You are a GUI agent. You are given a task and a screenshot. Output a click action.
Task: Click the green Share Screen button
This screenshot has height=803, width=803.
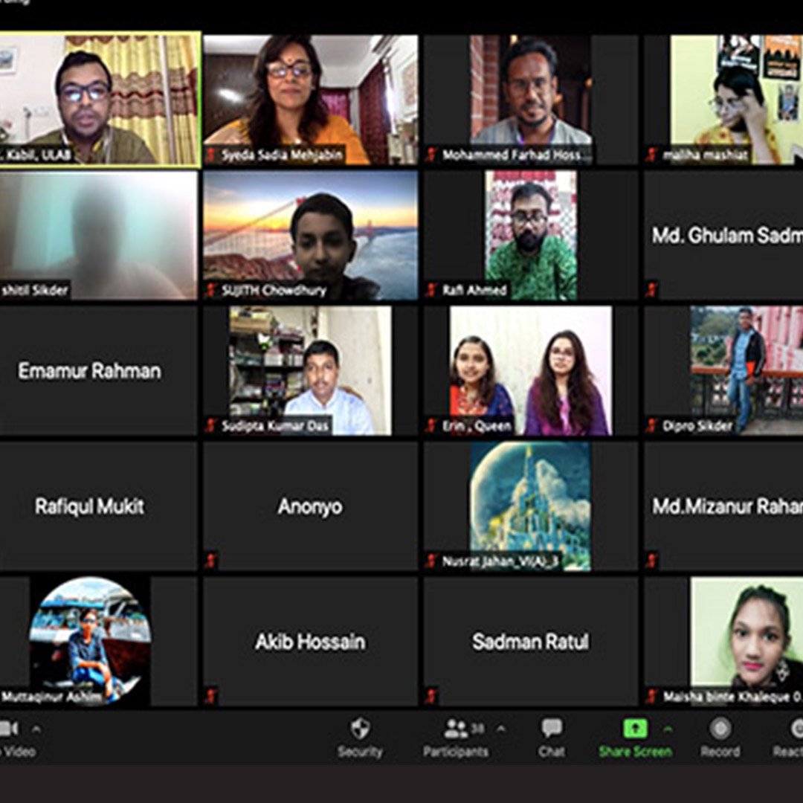click(635, 738)
